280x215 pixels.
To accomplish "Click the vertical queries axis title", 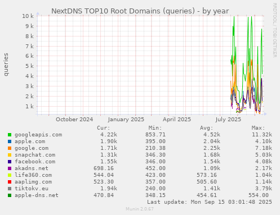I will (x=6, y=65).
